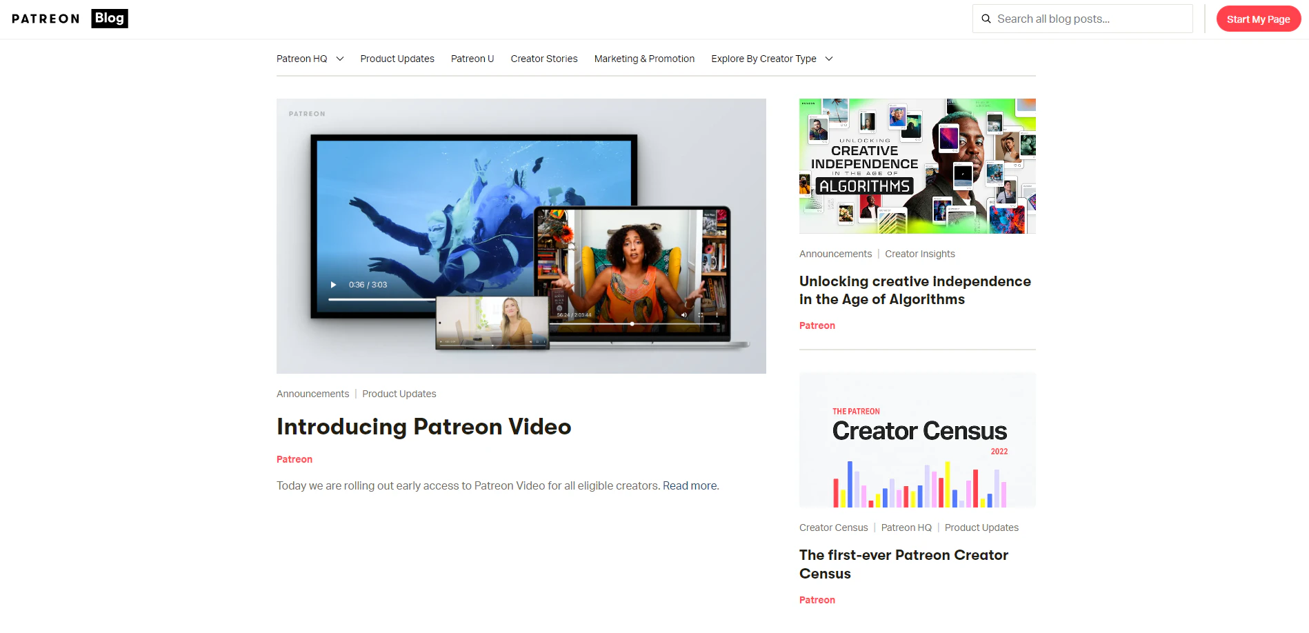Click the Announcements tag under featured post
Screen dimensions: 1309x633
pyautogui.click(x=313, y=394)
